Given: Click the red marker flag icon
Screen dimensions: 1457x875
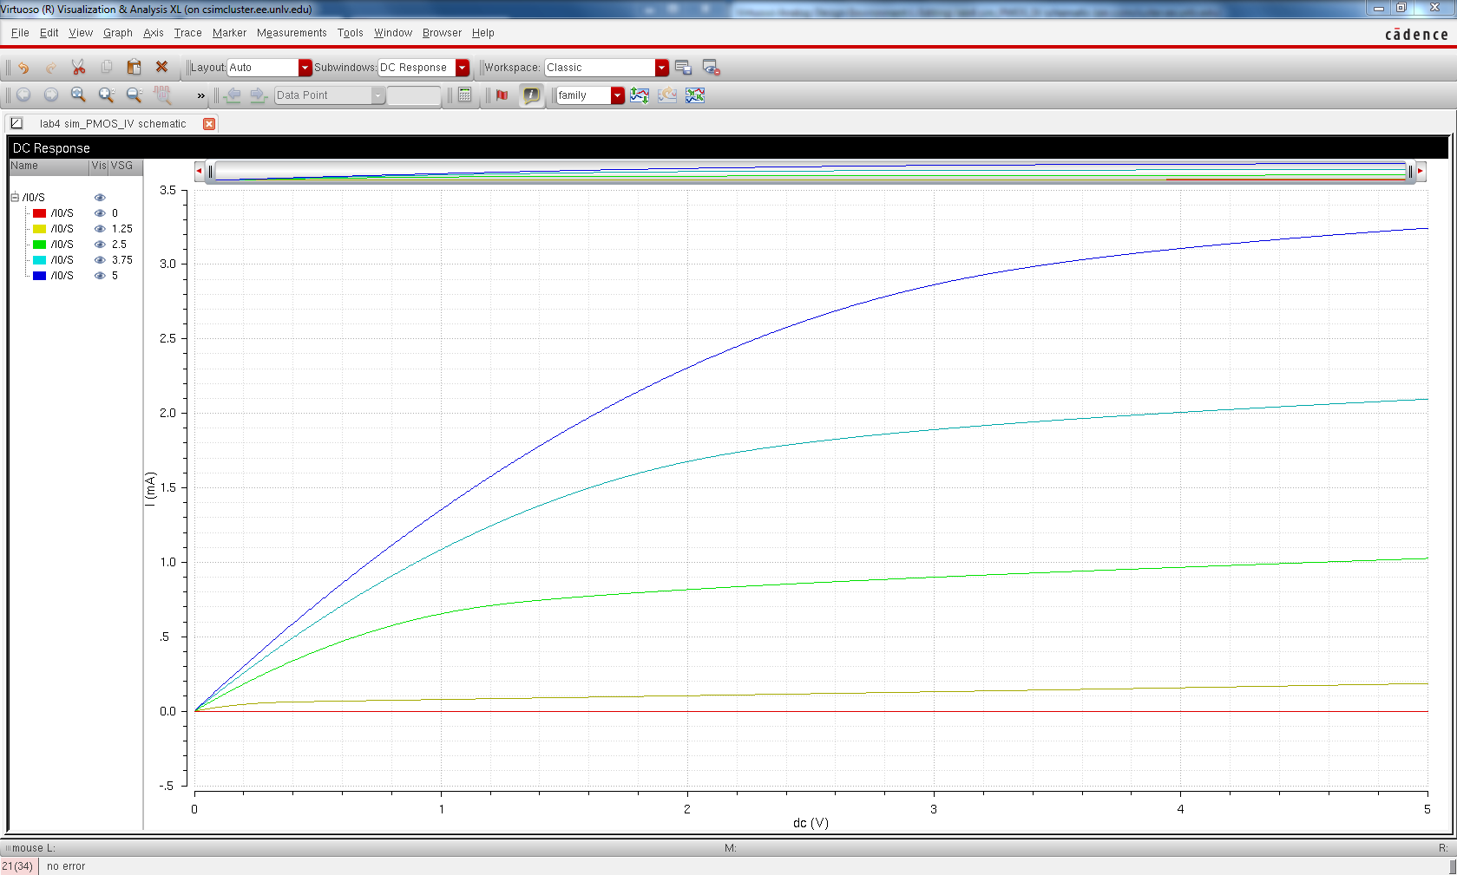Looking at the screenshot, I should (502, 95).
